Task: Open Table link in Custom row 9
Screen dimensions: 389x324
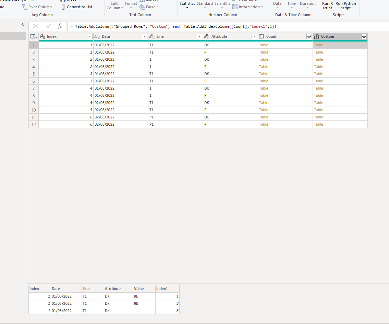Action: click(318, 103)
